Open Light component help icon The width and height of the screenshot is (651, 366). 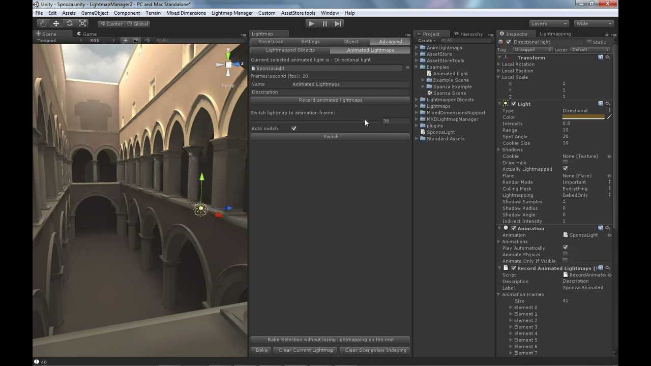tap(601, 104)
